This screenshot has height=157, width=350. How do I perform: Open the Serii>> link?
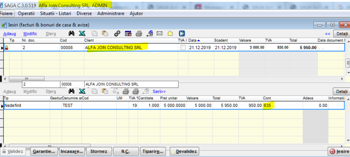(159, 92)
